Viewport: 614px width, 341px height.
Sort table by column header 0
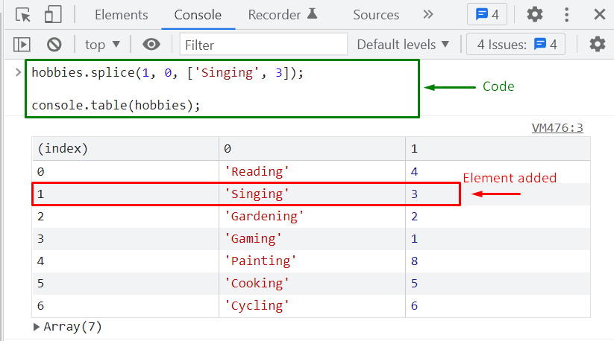pos(312,149)
